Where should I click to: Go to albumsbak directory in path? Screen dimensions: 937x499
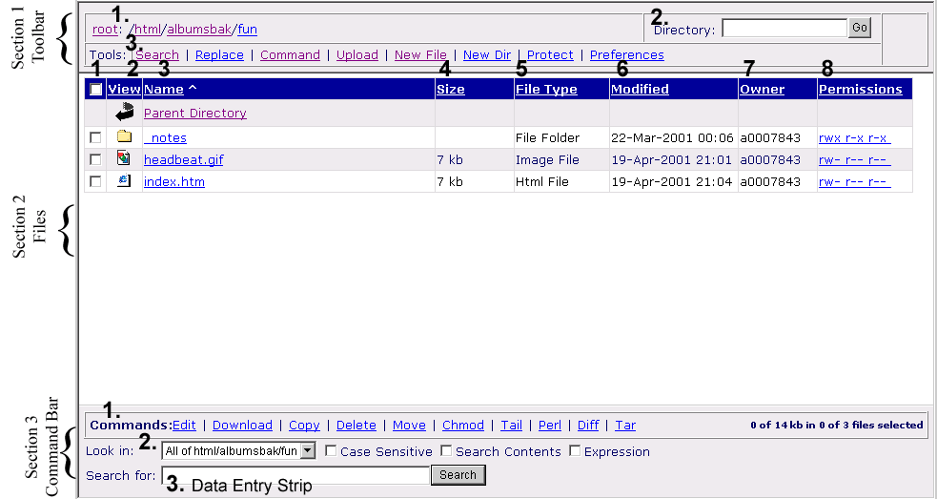coord(199,30)
